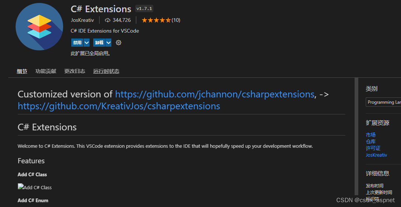The height and width of the screenshot is (207, 401).
Task: Open the jchannon/csharpextensions GitHub link
Action: pyautogui.click(x=215, y=94)
